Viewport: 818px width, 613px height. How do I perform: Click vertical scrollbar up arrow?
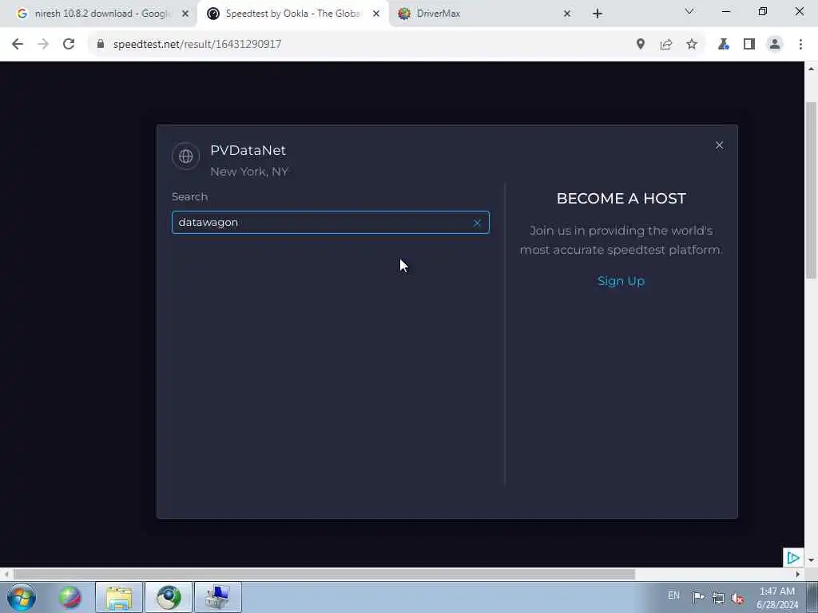[x=812, y=69]
